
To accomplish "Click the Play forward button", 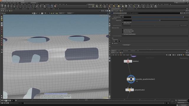I will pyautogui.click(x=8, y=100).
